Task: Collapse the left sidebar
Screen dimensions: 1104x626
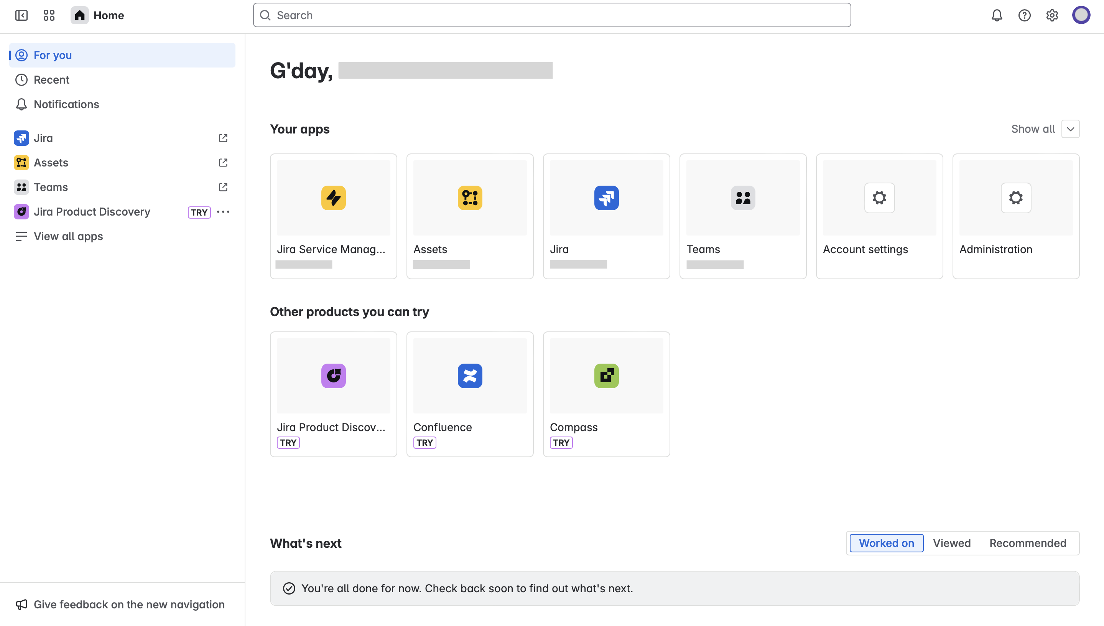Action: pyautogui.click(x=21, y=15)
